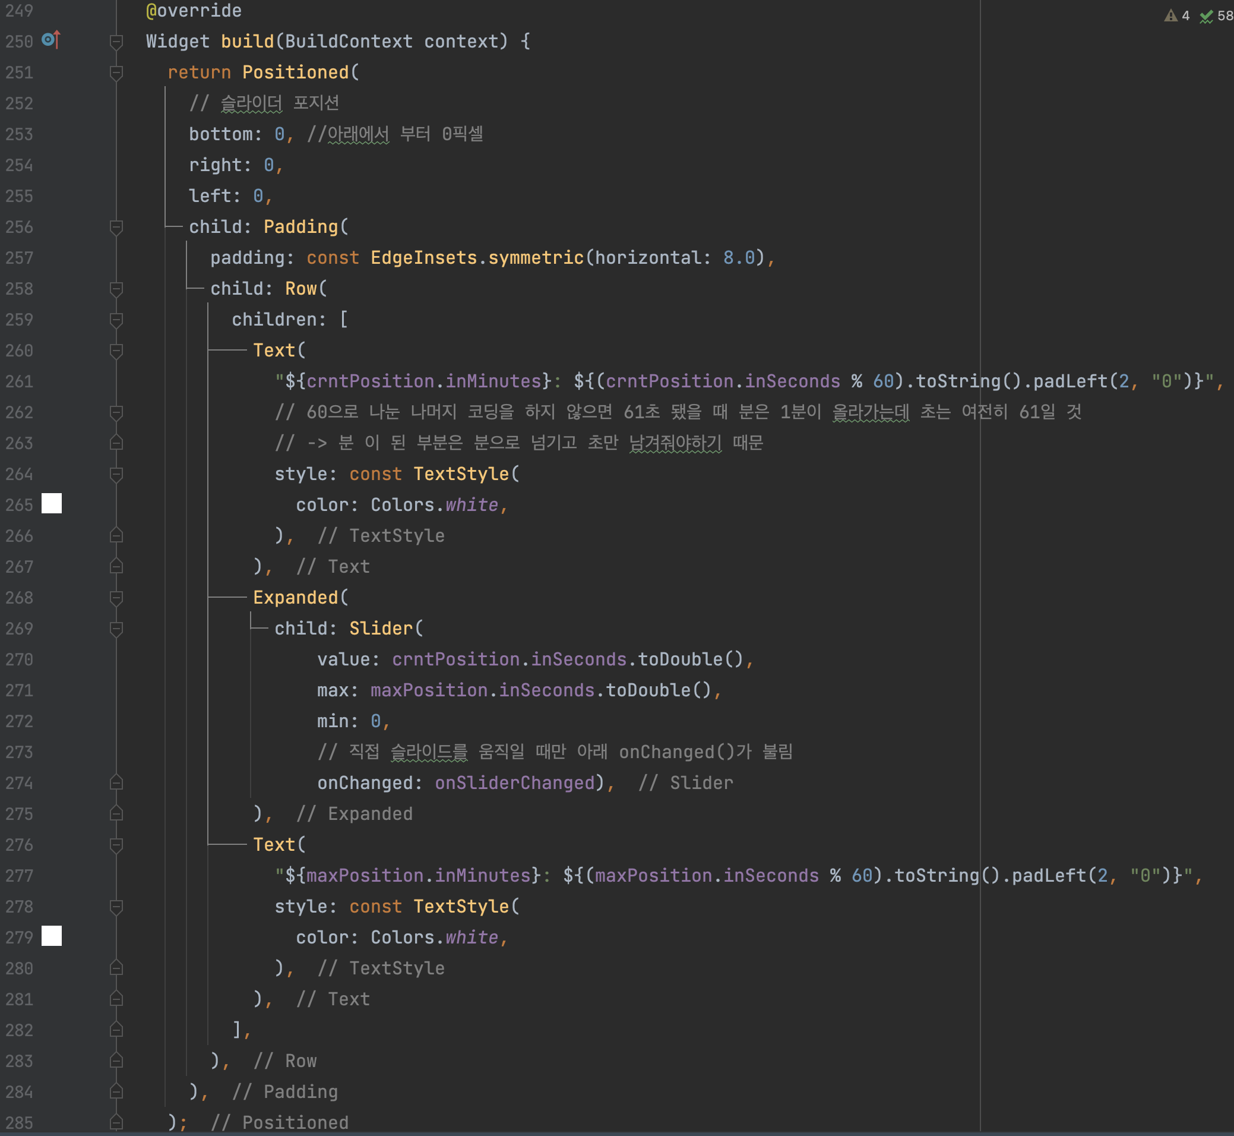Click line number 270 in the gutter

pyautogui.click(x=19, y=659)
